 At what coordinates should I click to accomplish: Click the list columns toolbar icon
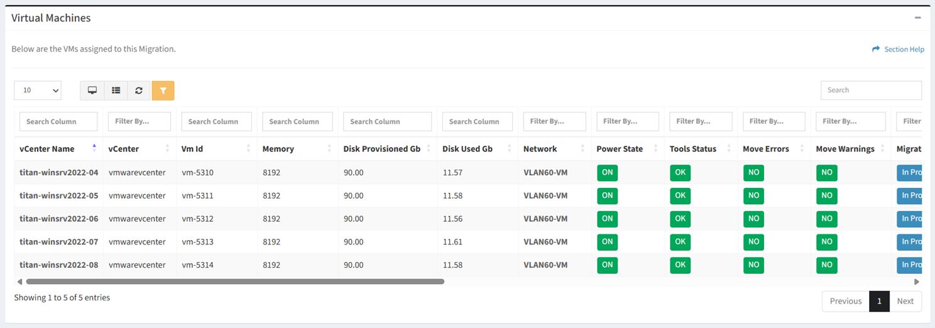[x=116, y=90]
